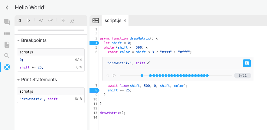Open the source explorer file icon
Image resolution: width=267 pixels, height=130 pixels.
point(7,45)
